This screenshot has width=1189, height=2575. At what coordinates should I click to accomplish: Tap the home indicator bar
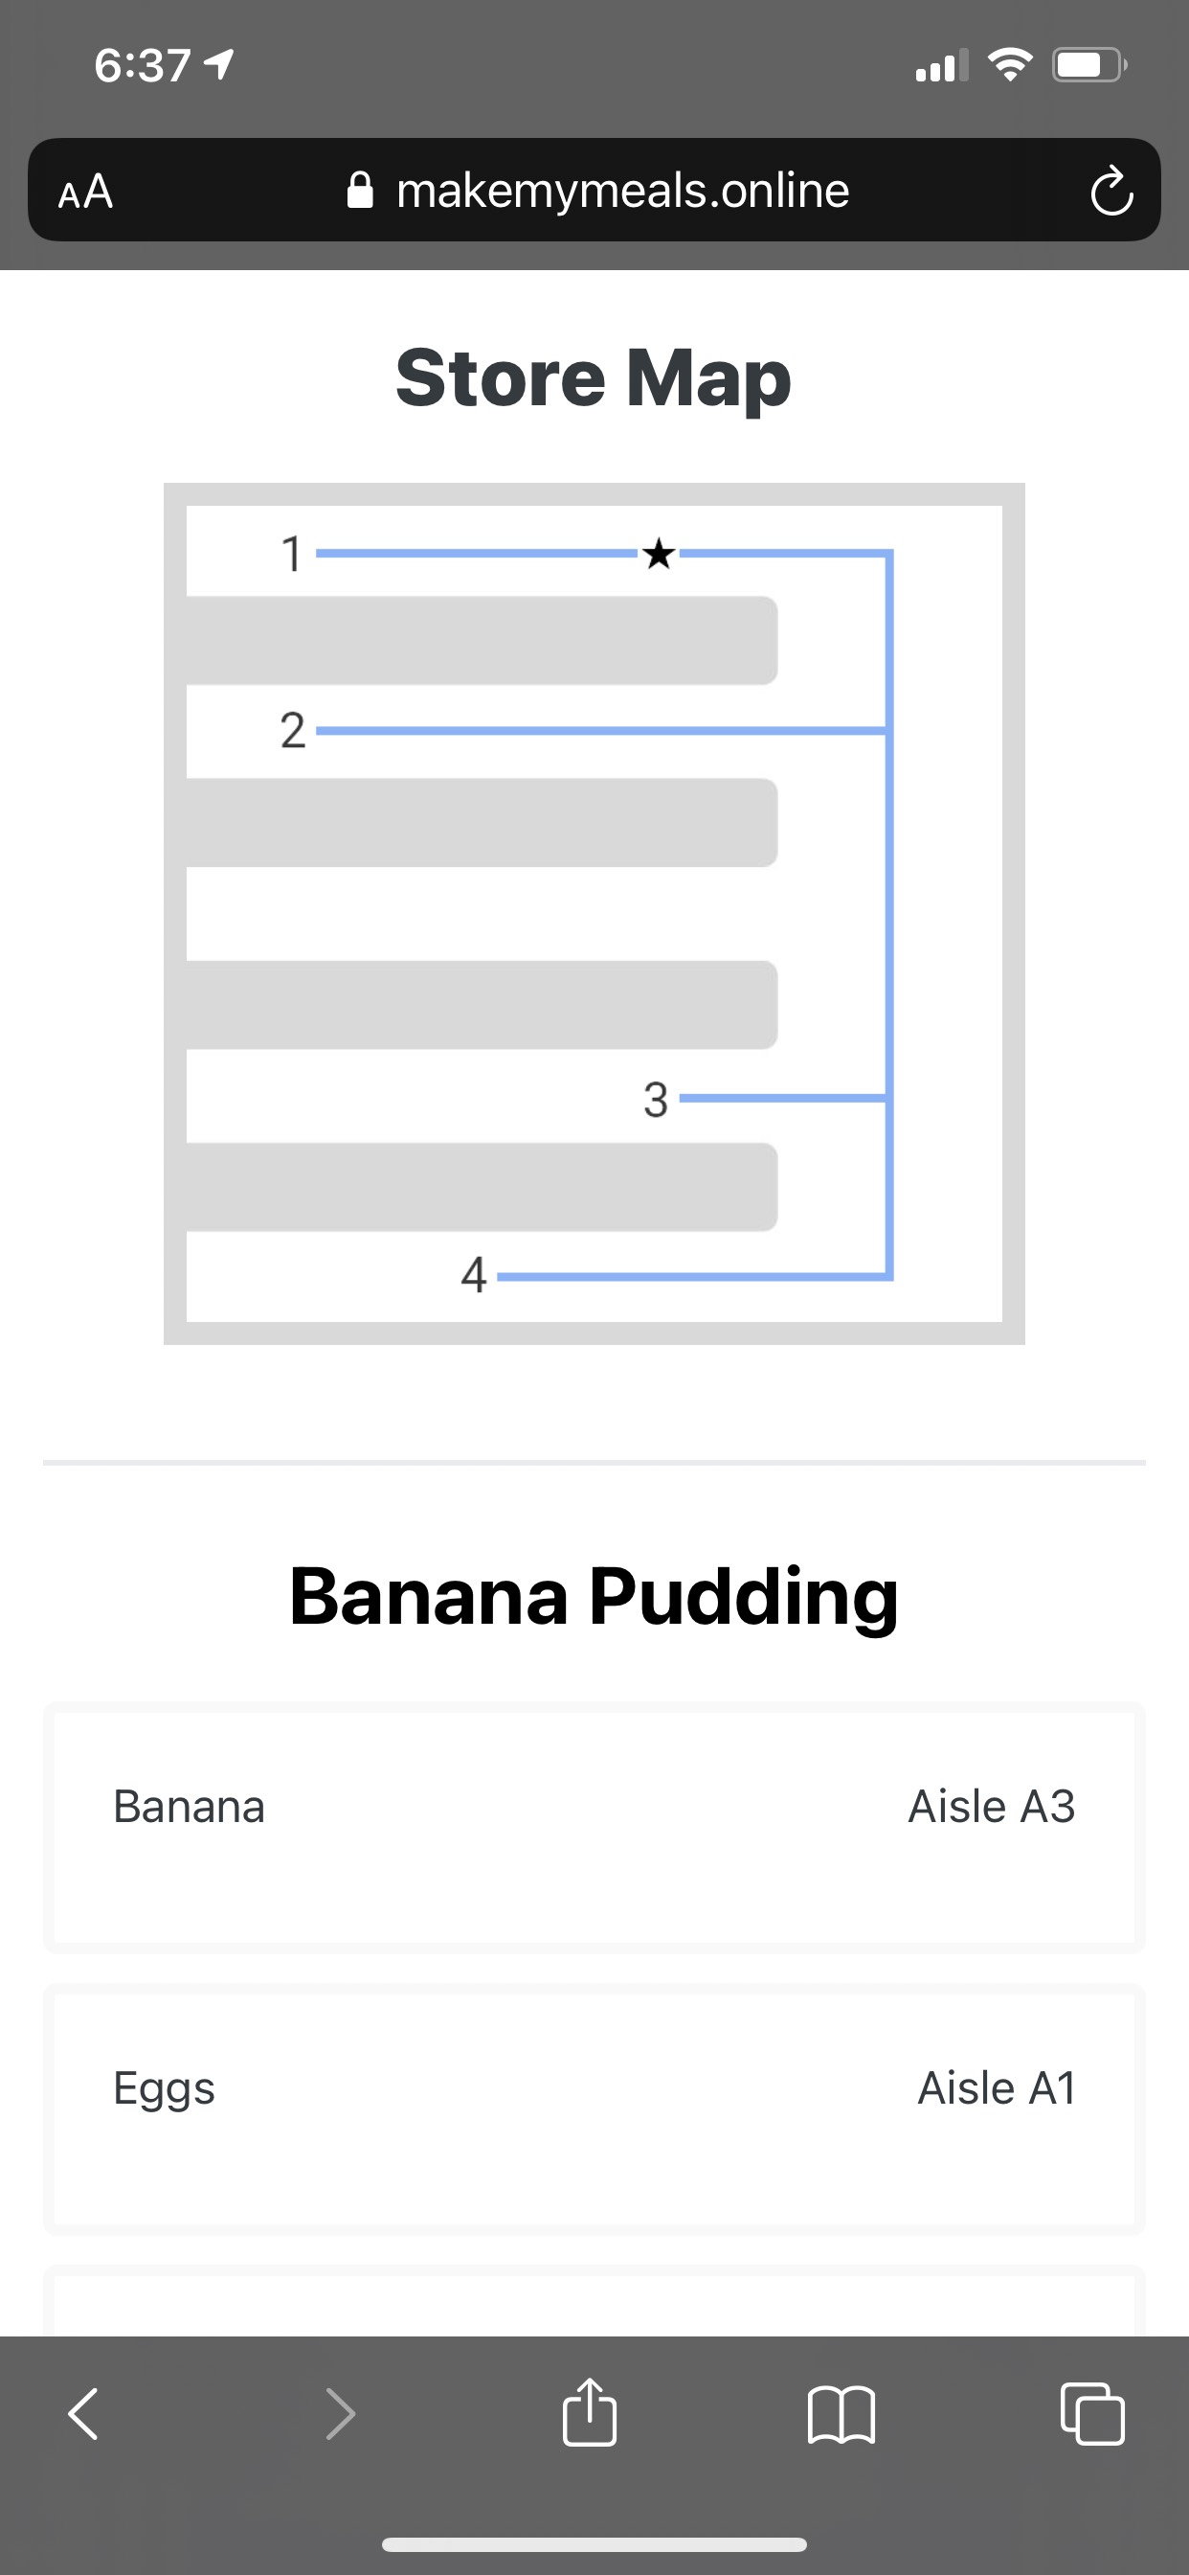(x=594, y=2544)
